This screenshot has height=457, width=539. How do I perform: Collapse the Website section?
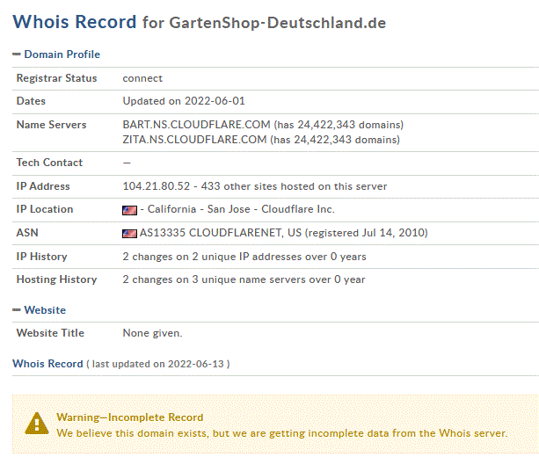pyautogui.click(x=17, y=310)
